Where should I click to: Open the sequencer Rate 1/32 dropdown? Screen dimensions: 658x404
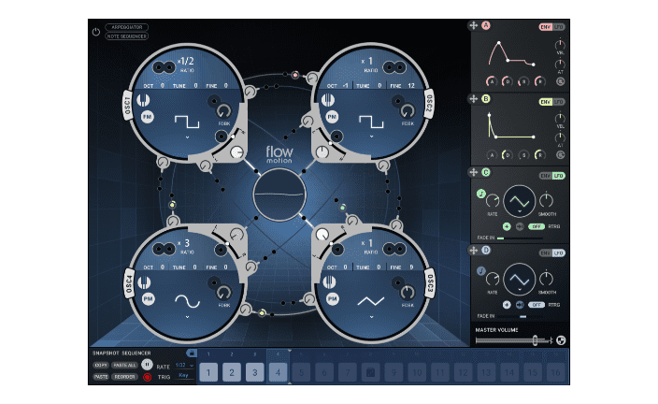[x=185, y=366]
